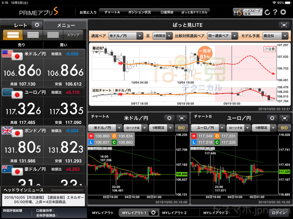Image resolution: width=293 pixels, height=219 pixels.
Task: Tap the Wi-Fi icon in status bar
Action: coord(274,3)
